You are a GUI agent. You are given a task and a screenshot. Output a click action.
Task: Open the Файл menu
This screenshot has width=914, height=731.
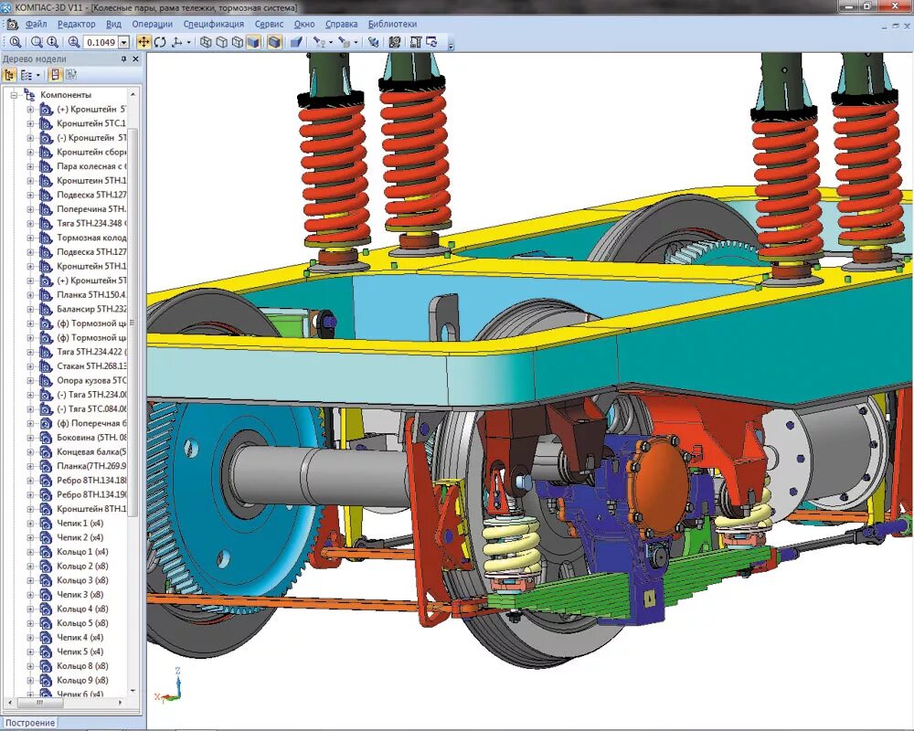click(37, 24)
